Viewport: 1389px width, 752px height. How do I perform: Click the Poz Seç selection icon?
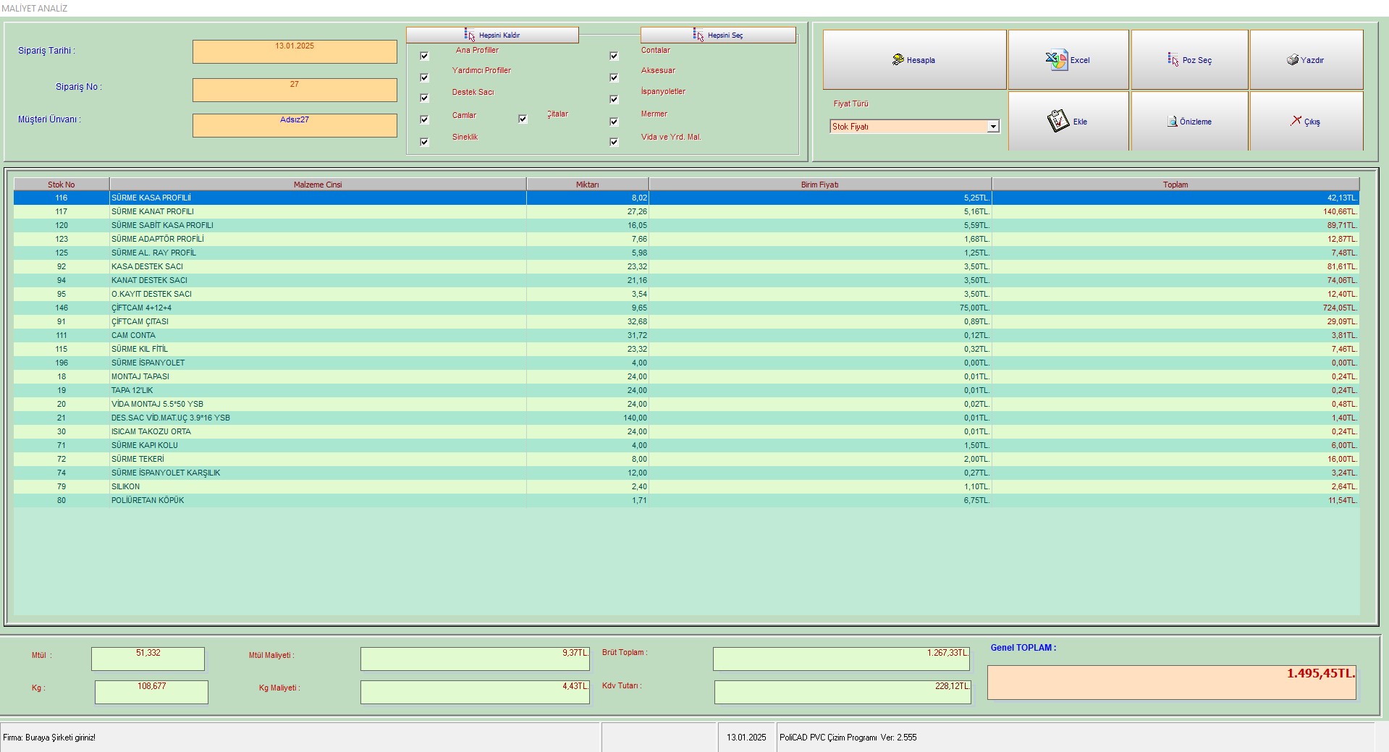point(1173,60)
